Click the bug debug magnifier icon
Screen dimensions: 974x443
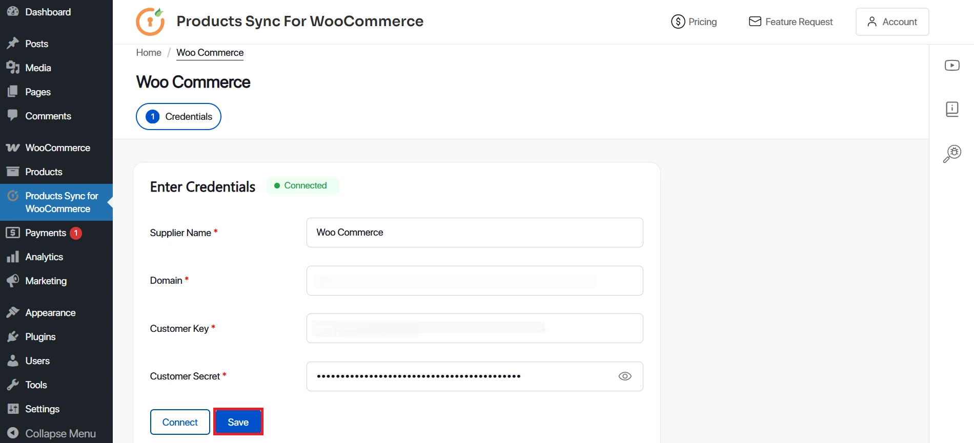952,154
